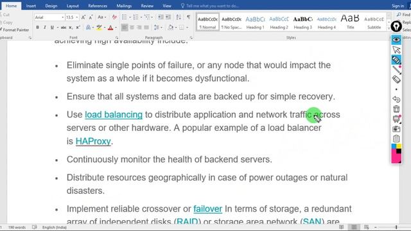Select the highlighter marker tool in annotation toolbar
The image size is (411, 231).
[x=396, y=60]
